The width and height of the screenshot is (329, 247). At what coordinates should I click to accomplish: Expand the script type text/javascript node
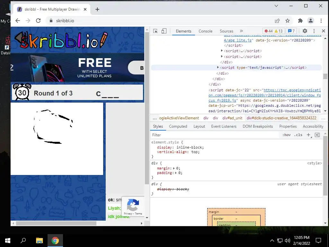[x=218, y=68]
